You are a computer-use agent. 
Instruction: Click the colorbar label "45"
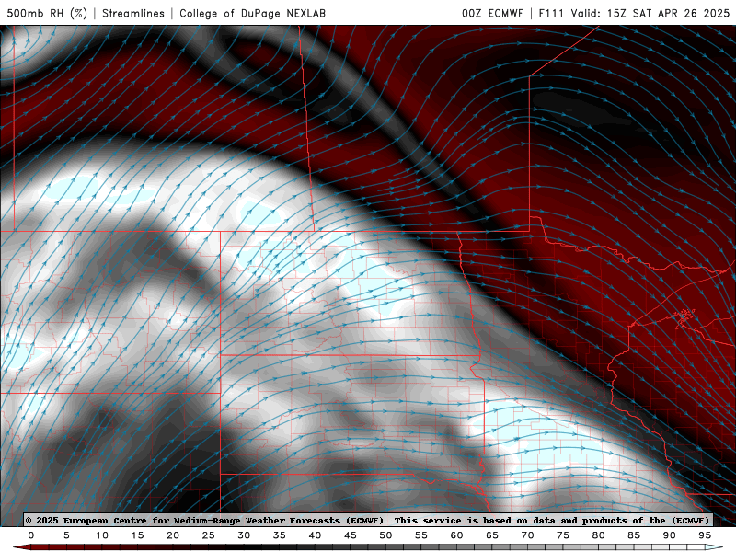(351, 535)
